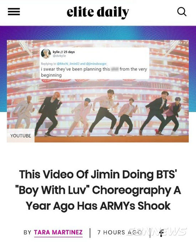The height and width of the screenshot is (242, 196).
Task: Open the BTS dance header image
Action: pos(98,91)
